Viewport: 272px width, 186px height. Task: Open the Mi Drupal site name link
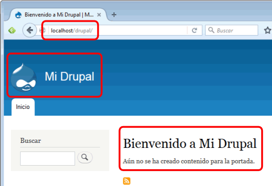pos(69,76)
